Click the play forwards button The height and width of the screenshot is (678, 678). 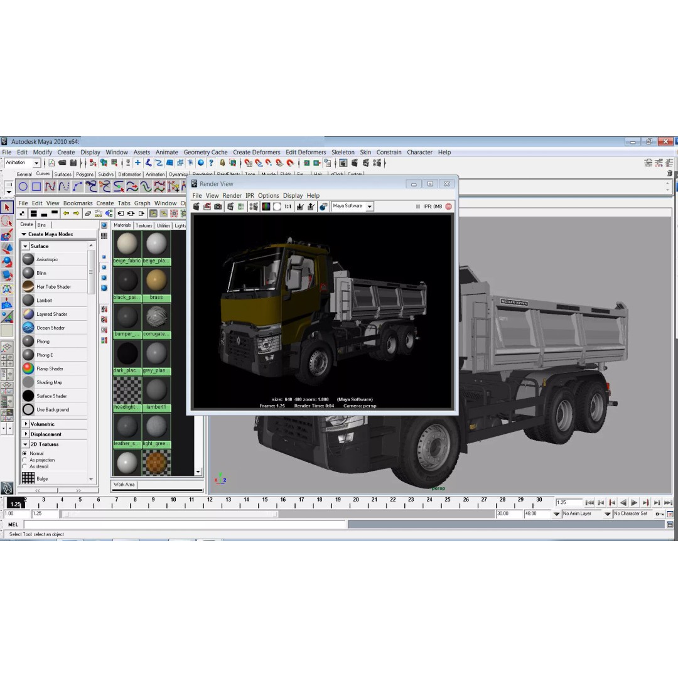point(634,503)
